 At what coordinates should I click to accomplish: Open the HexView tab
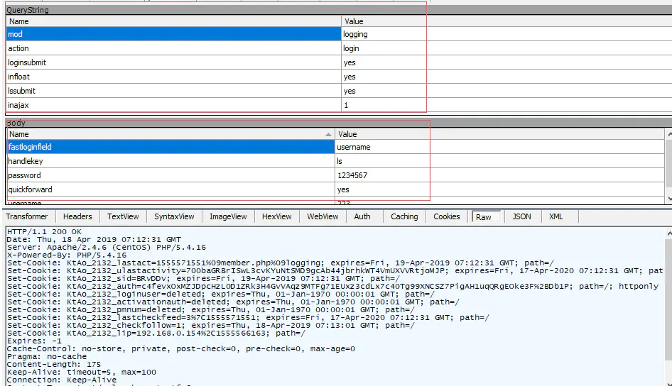(276, 216)
